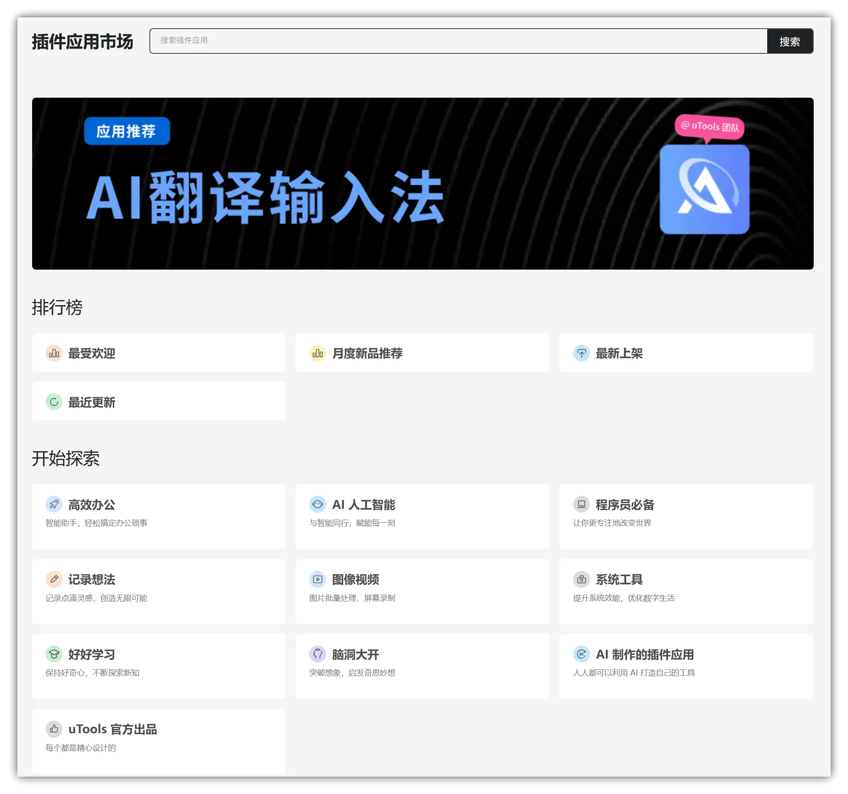Viewport: 848px width, 794px height.
Task: Open the 最受欢迎 ranking
Action: tap(159, 353)
